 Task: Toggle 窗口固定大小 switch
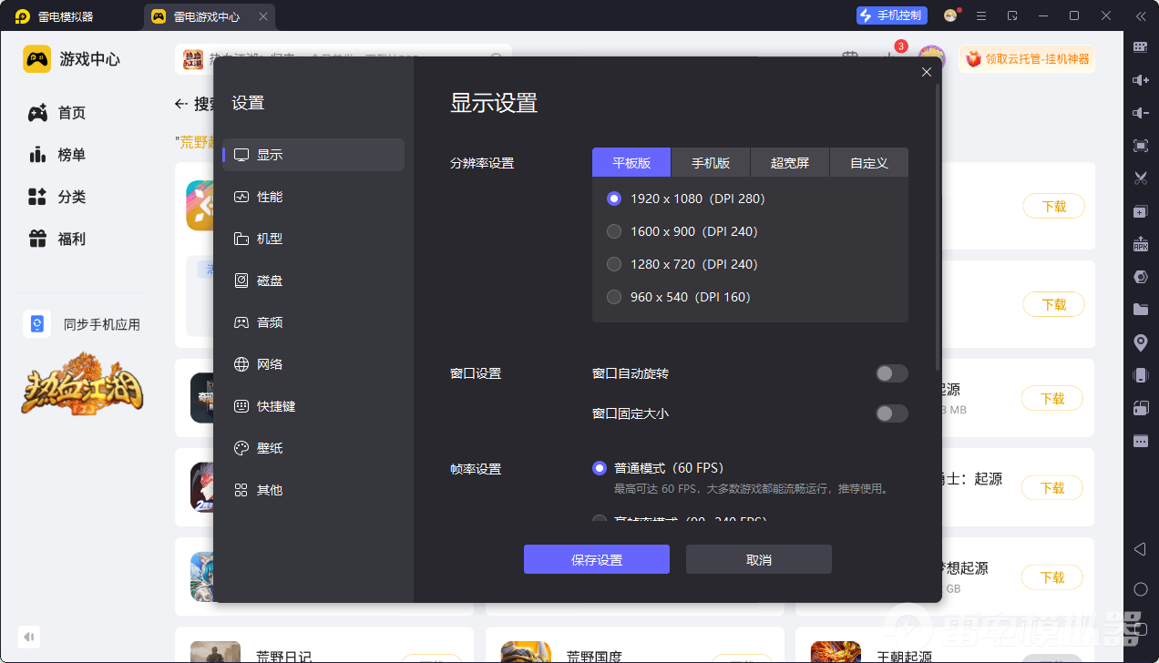[x=891, y=413]
